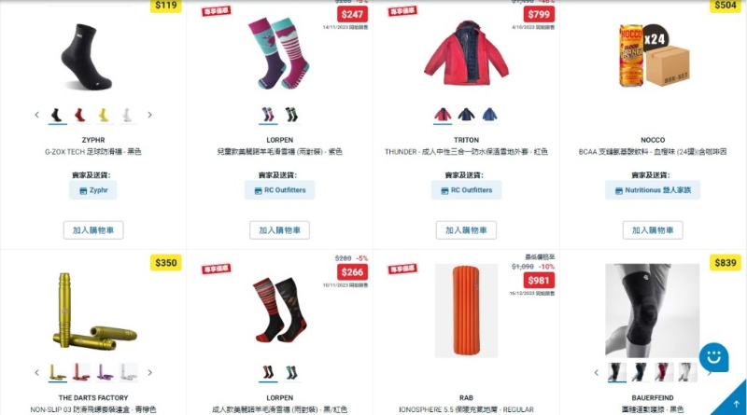Pick the purple Darts Factory barrel variant
The width and height of the screenshot is (747, 415).
pyautogui.click(x=105, y=372)
